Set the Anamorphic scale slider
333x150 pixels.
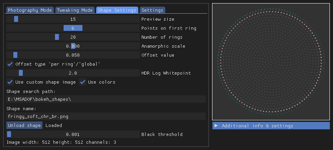click(x=73, y=46)
